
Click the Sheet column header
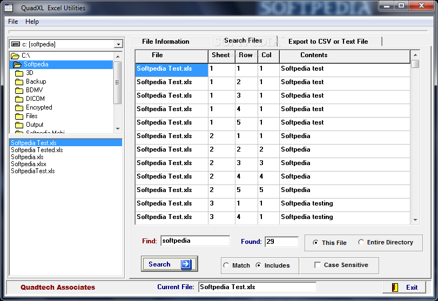221,56
